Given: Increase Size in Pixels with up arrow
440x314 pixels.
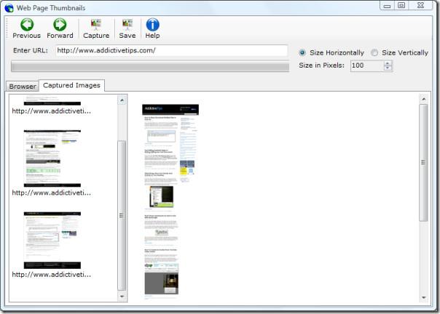Looking at the screenshot, I should (388, 63).
